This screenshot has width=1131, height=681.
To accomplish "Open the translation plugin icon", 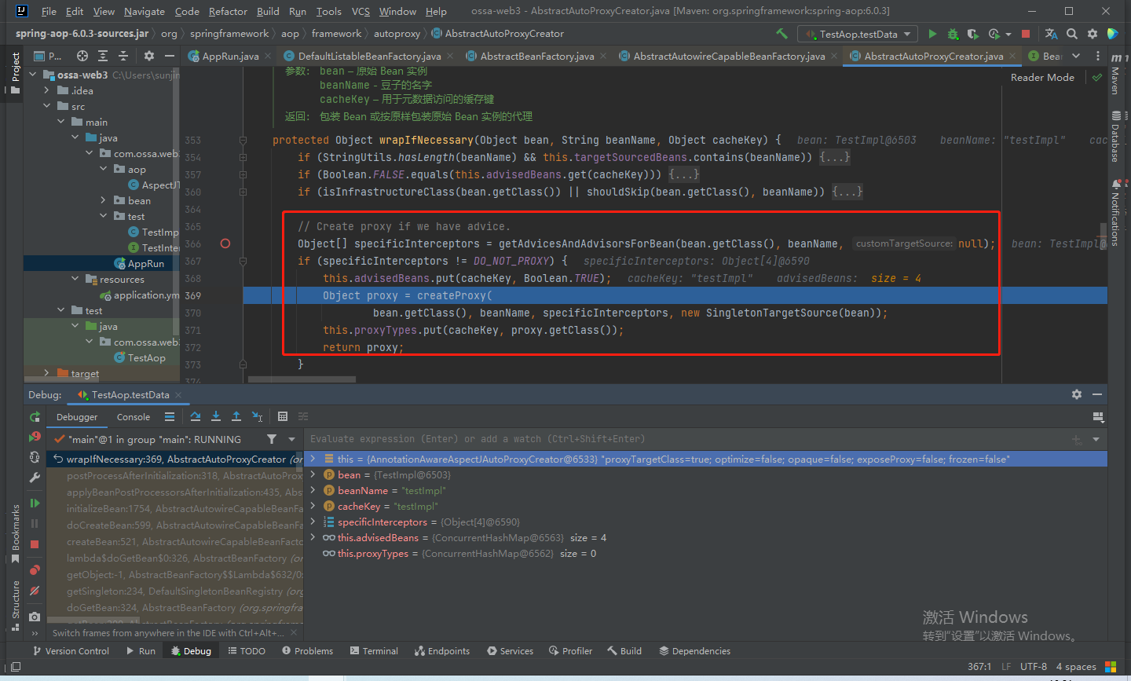I will [1051, 34].
